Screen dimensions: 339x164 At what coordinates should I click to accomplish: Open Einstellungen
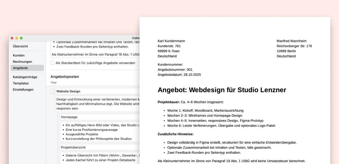[23, 90]
